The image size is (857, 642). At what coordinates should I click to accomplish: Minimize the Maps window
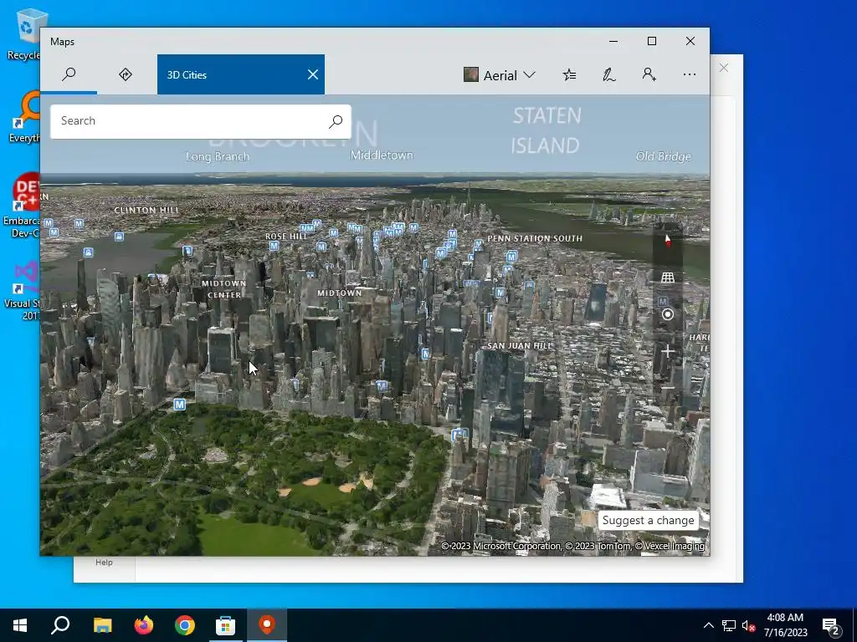click(613, 41)
